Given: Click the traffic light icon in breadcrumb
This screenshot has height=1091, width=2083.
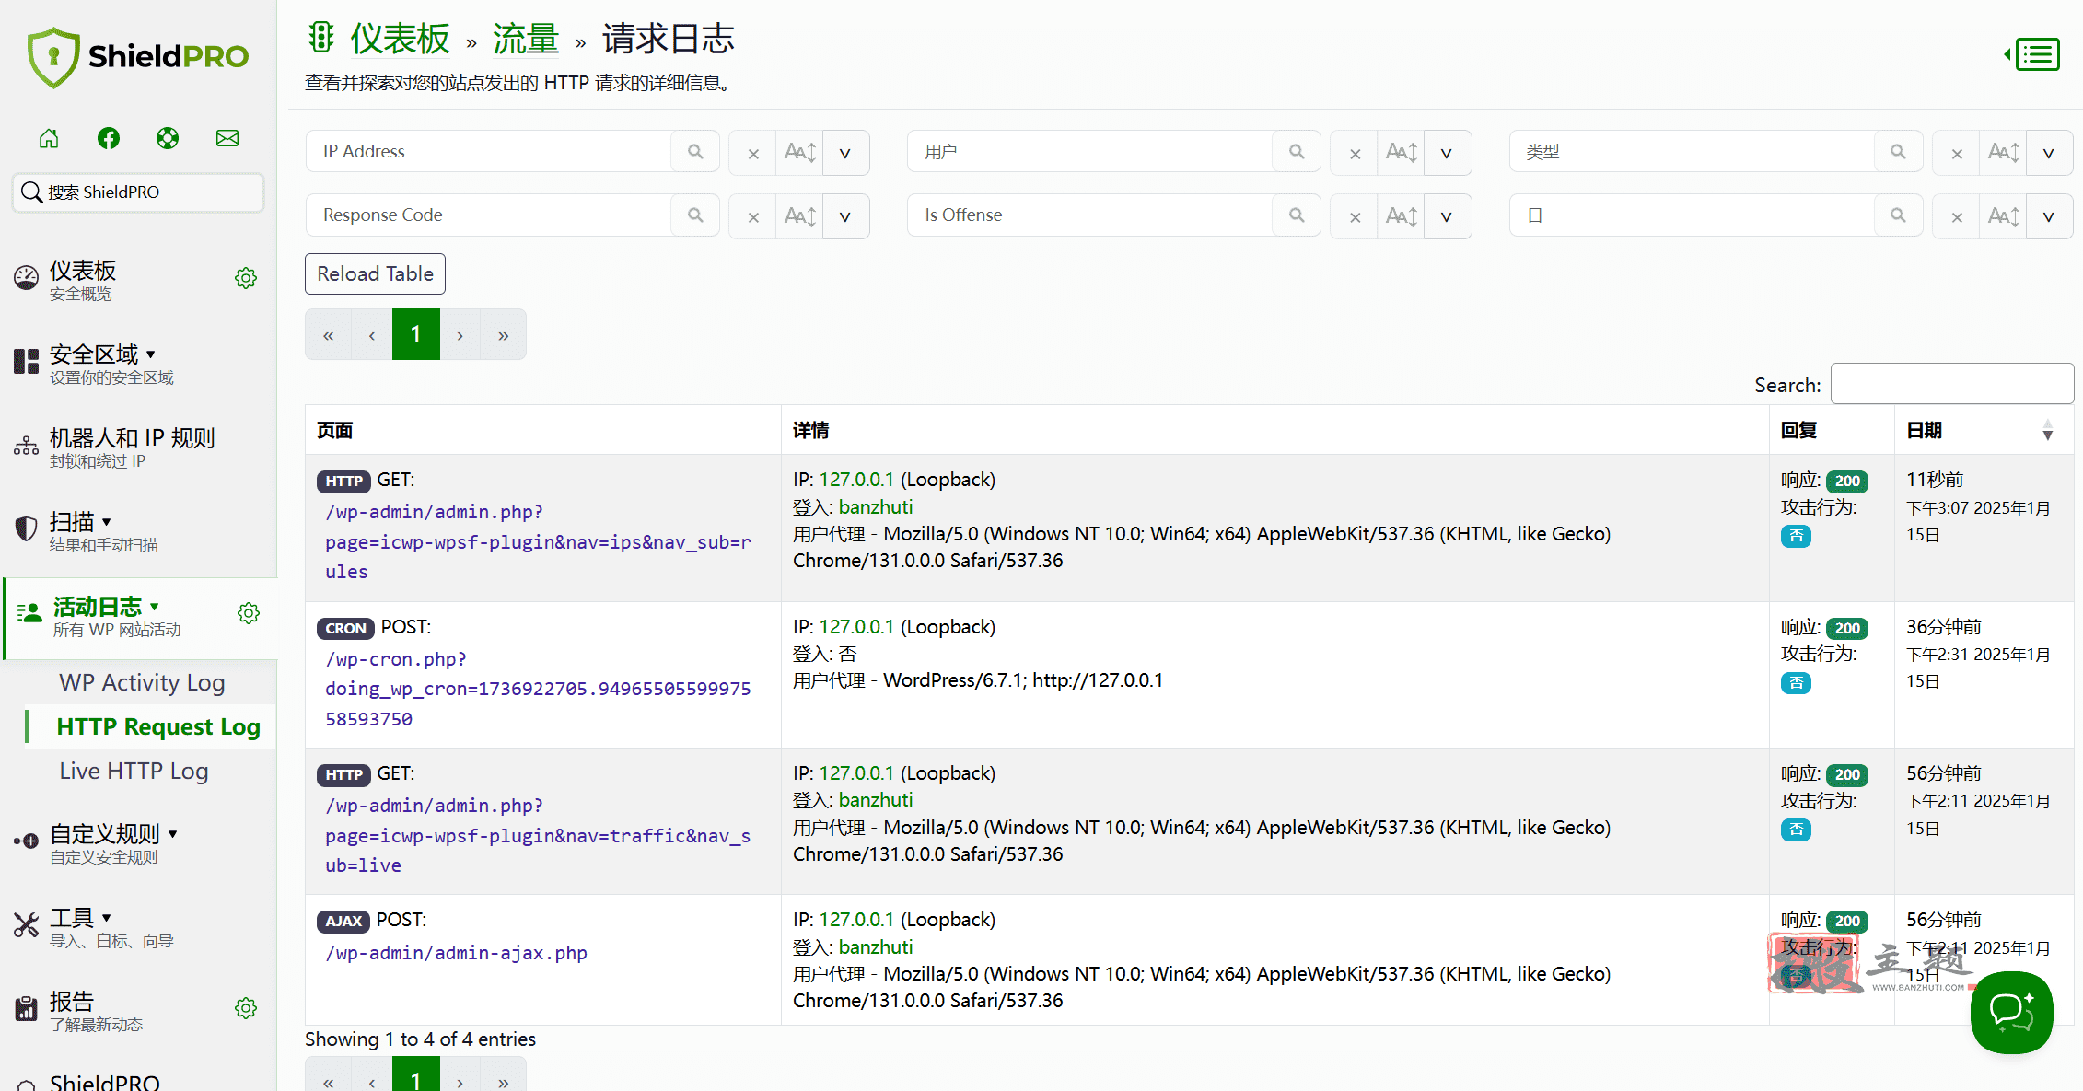Looking at the screenshot, I should point(320,38).
